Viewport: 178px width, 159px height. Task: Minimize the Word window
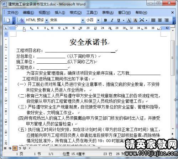click(151, 3)
